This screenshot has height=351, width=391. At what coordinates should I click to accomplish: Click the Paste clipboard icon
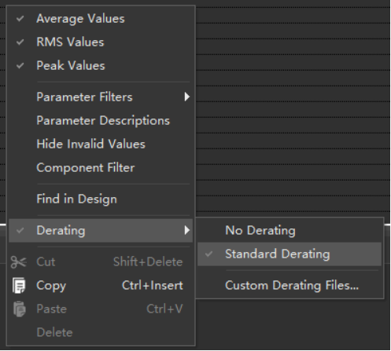click(x=20, y=309)
